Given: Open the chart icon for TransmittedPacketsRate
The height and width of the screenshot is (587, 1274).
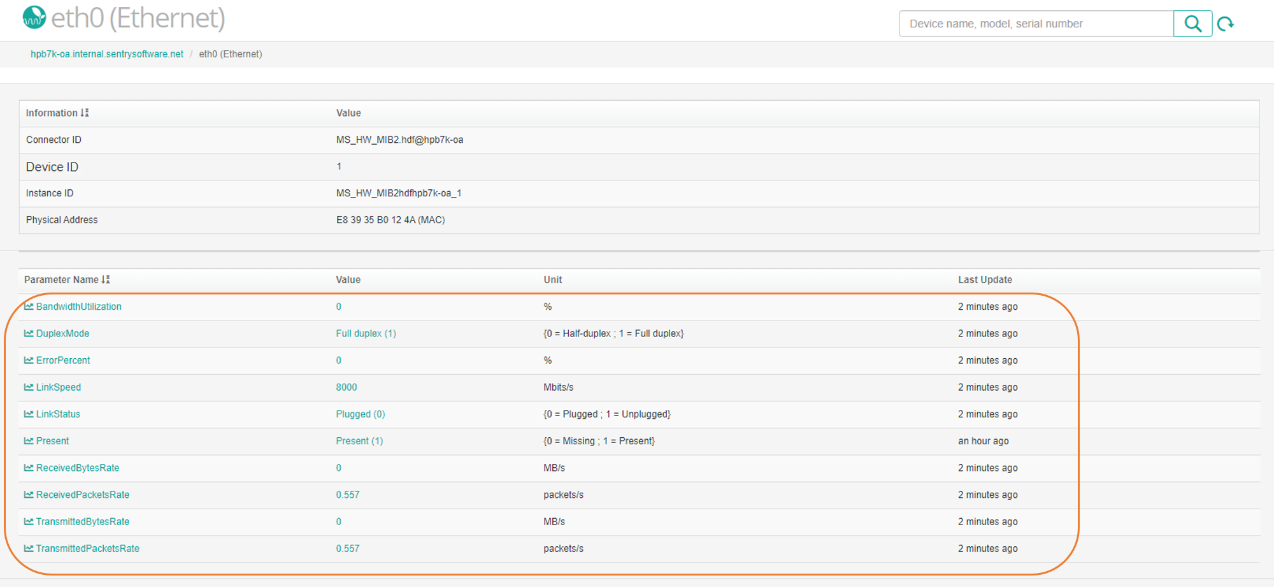Looking at the screenshot, I should [28, 548].
